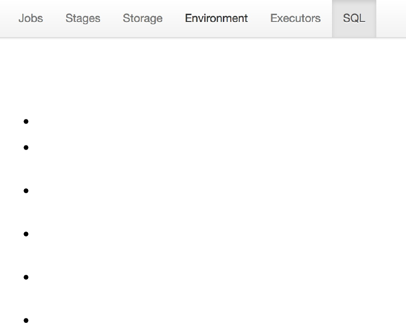Screen dimensions: 406x323
Task: Click the fifth bullet point in the list
Action: click(x=26, y=277)
